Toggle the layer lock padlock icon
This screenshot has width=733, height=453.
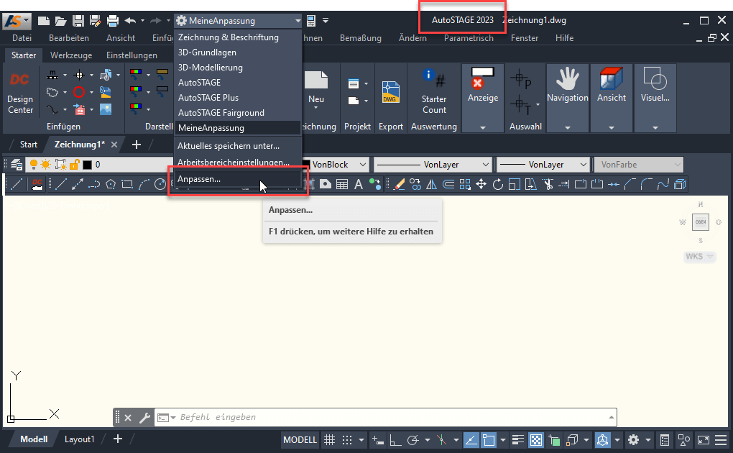tap(74, 165)
